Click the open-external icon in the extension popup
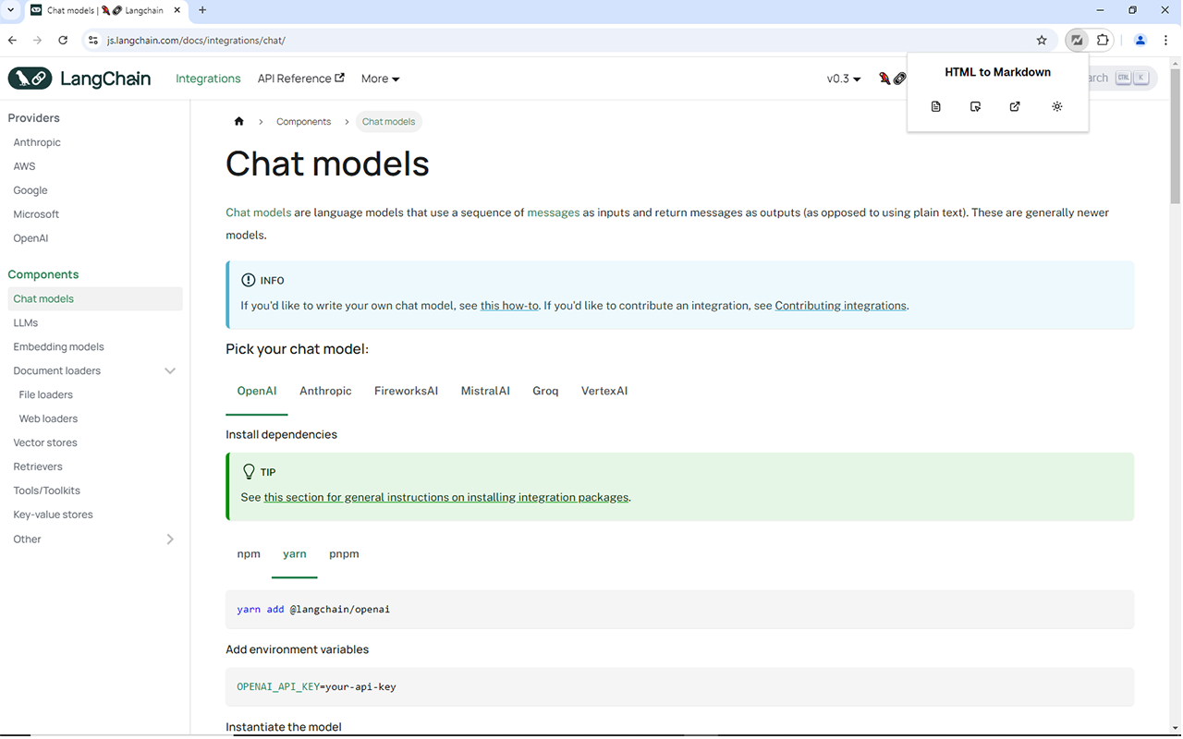The width and height of the screenshot is (1183, 739). [x=1015, y=107]
